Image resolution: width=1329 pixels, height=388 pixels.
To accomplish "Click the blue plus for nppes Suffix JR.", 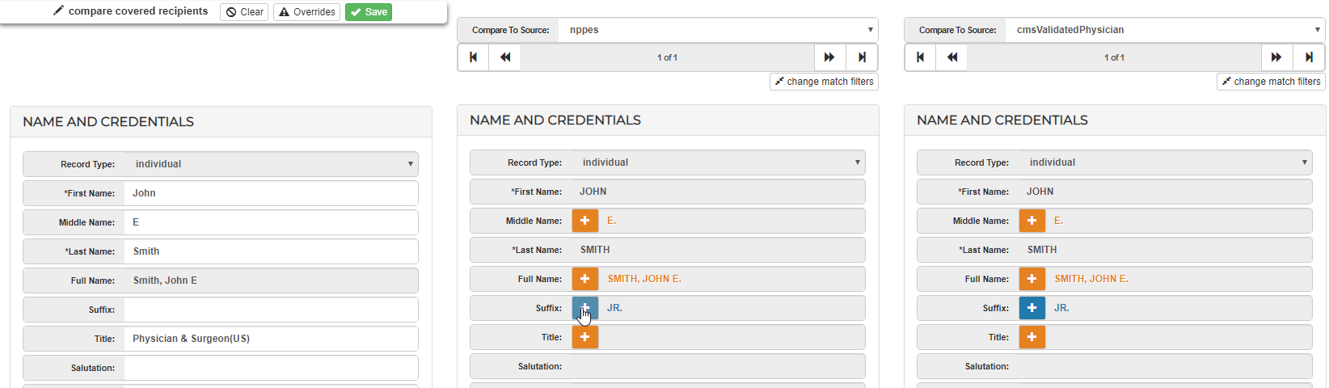I will [584, 308].
